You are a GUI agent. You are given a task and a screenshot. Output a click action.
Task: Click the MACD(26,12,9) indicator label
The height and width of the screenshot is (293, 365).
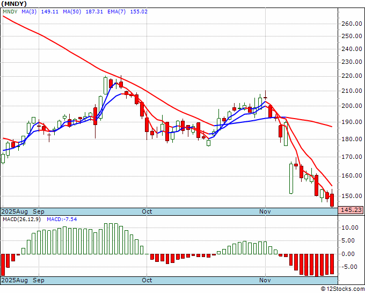(21, 219)
